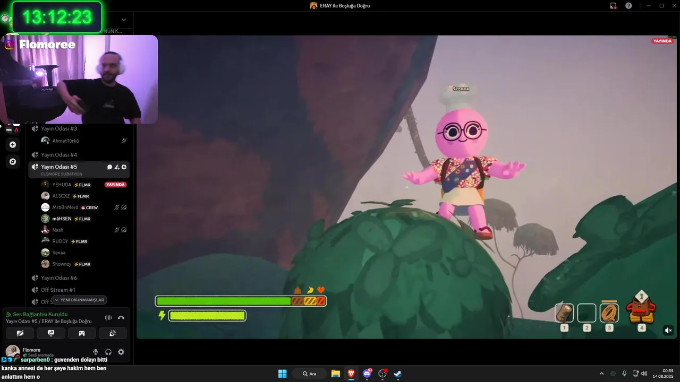Jump to unread via YENİ OKUNMAMIŞLAR pill

pyautogui.click(x=79, y=300)
